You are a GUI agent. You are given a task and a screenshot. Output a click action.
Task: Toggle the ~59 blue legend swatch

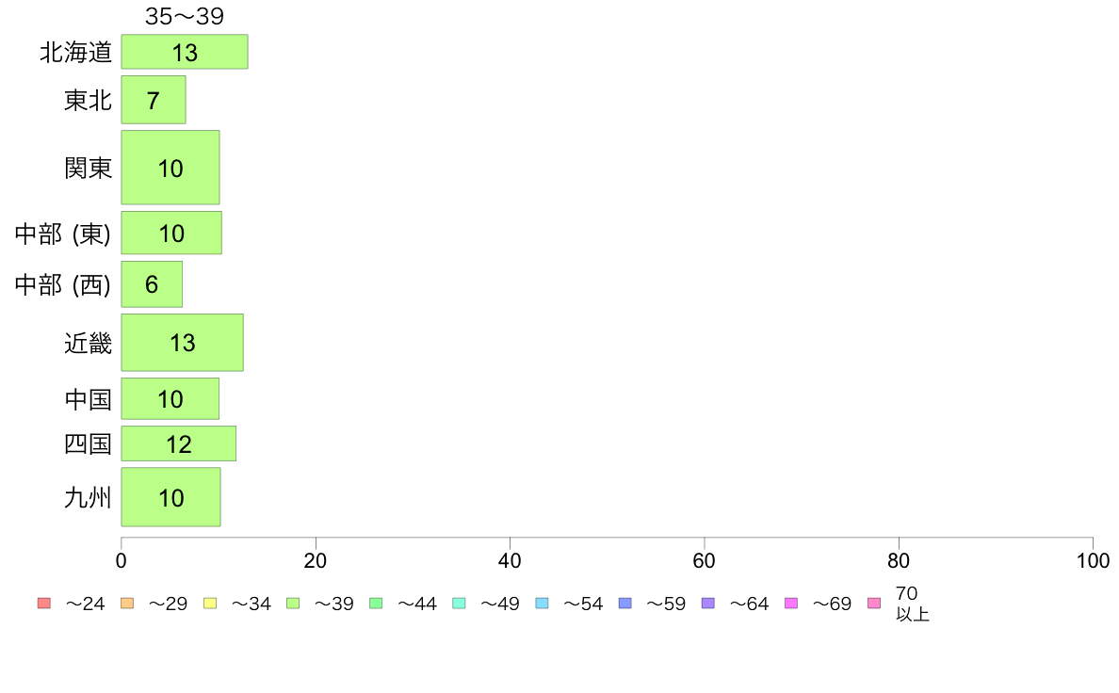[625, 603]
